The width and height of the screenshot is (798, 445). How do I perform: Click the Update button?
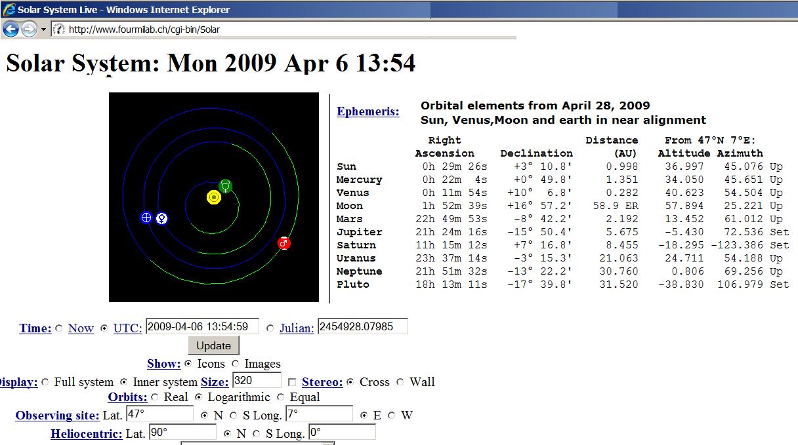(x=213, y=345)
